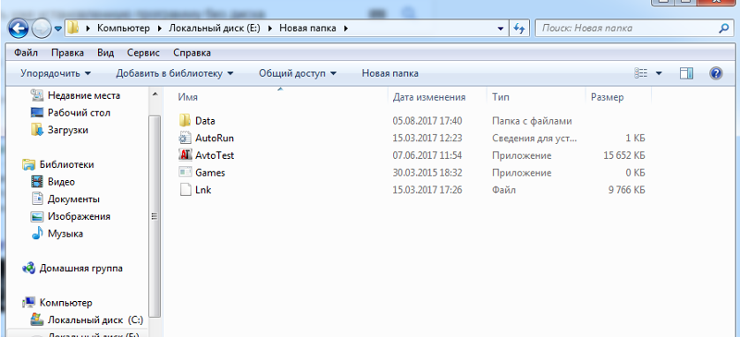This screenshot has width=740, height=337.
Task: Expand chevron after Новая папка in breadcrumb
Action: pos(346,29)
